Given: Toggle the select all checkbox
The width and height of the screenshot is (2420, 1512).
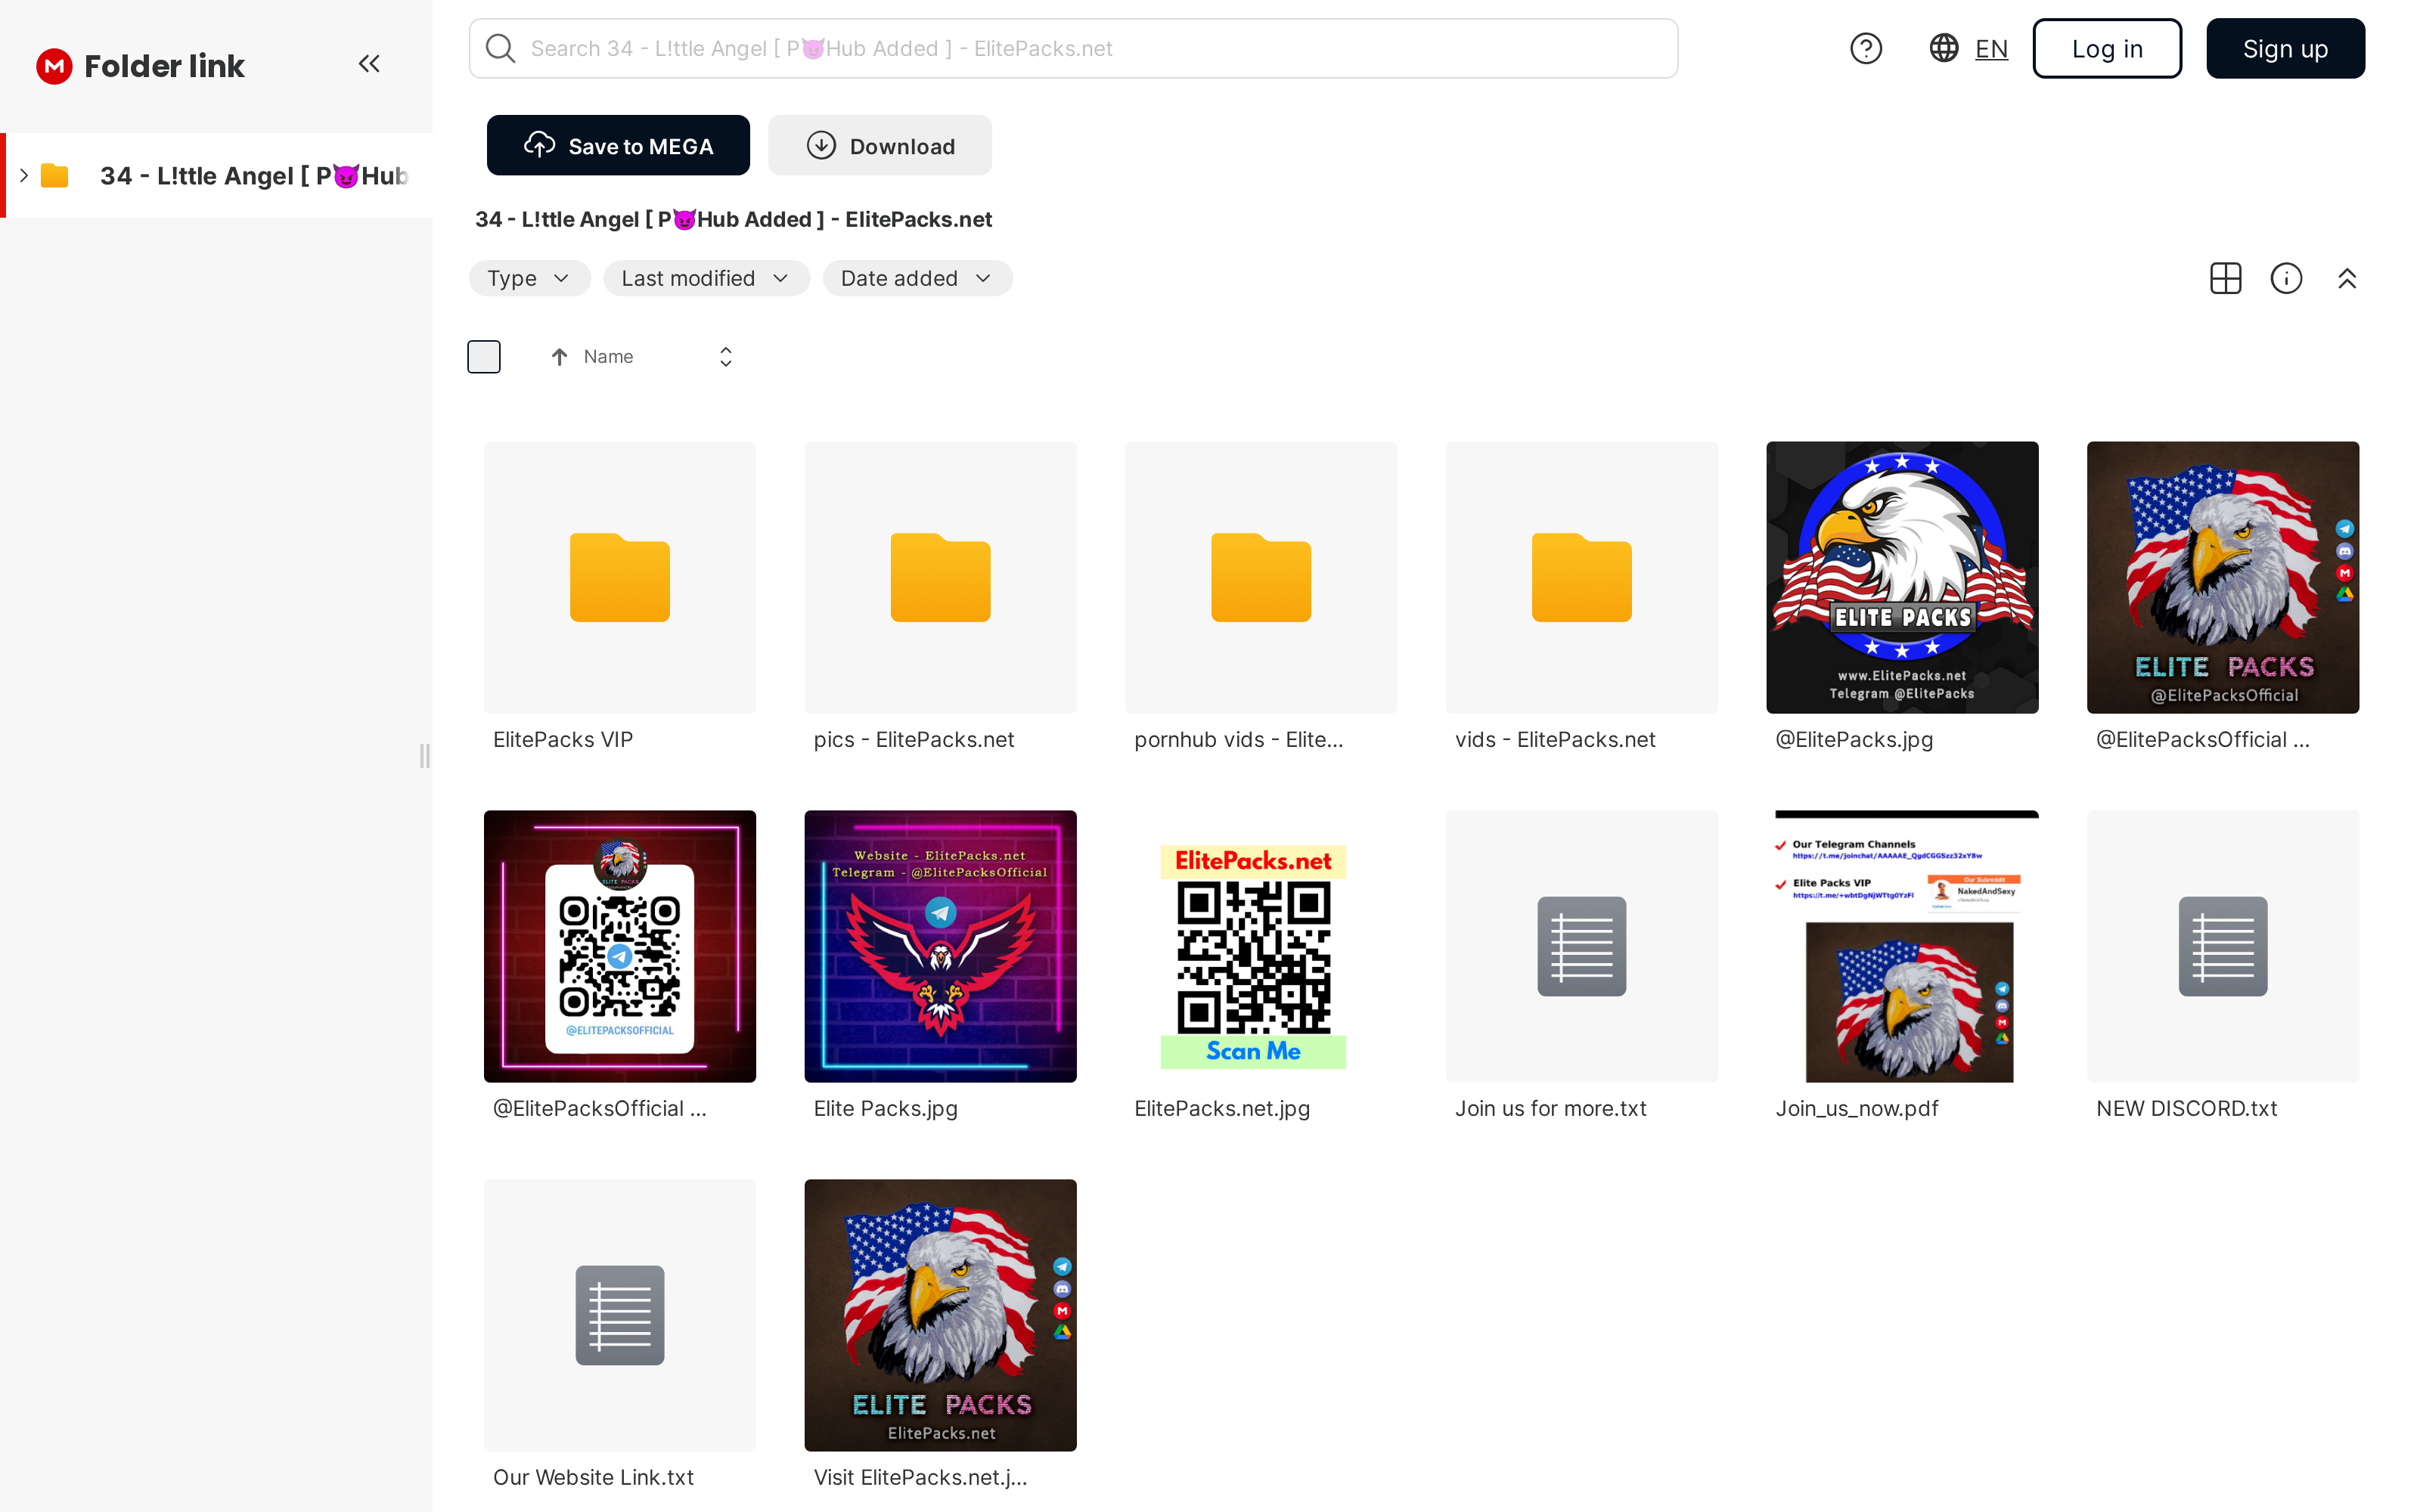Looking at the screenshot, I should [484, 357].
